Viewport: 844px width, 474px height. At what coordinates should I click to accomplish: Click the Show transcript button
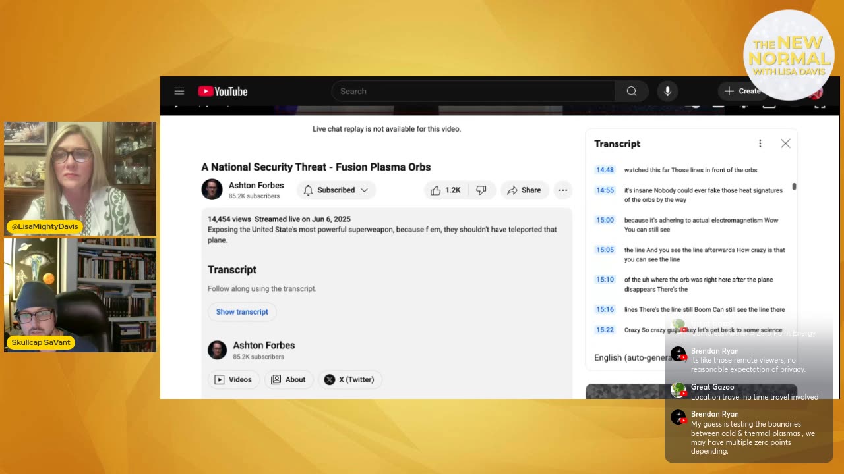242,312
